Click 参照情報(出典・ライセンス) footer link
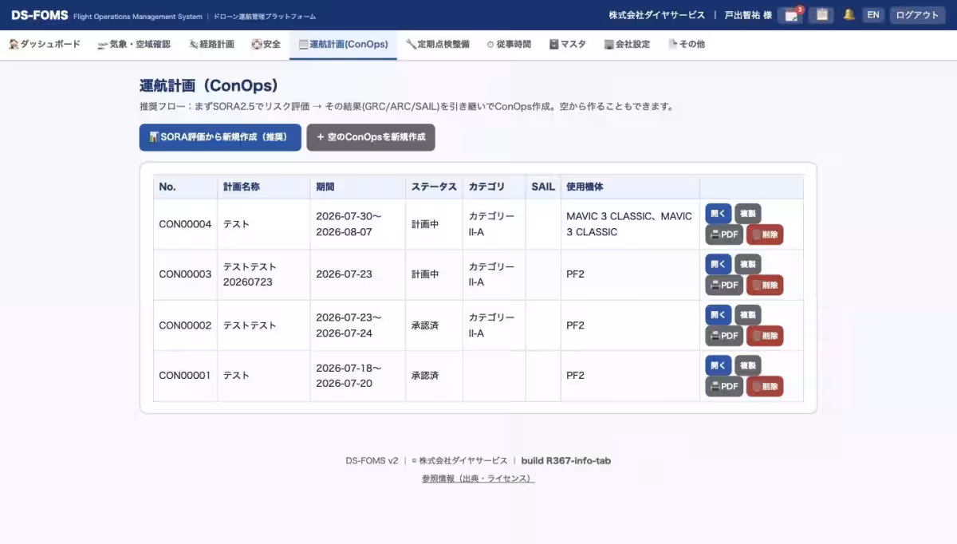The height and width of the screenshot is (544, 957). [x=478, y=479]
